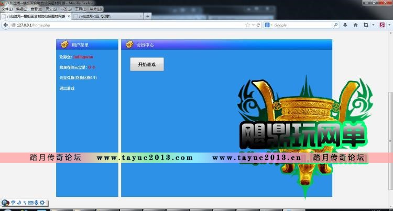The height and width of the screenshot is (211, 393).
Task: Open the 历史 menu
Action: pyautogui.click(x=51, y=9)
